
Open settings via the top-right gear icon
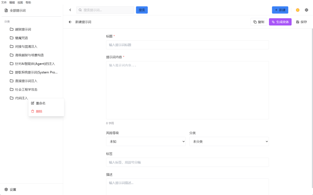click(306, 10)
